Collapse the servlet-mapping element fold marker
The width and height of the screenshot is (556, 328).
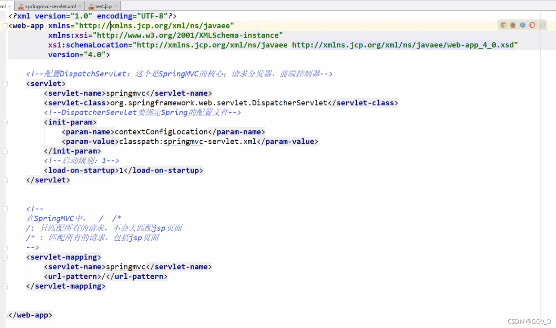pyautogui.click(x=5, y=257)
